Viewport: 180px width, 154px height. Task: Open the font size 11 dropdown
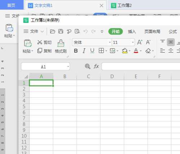coord(133,42)
